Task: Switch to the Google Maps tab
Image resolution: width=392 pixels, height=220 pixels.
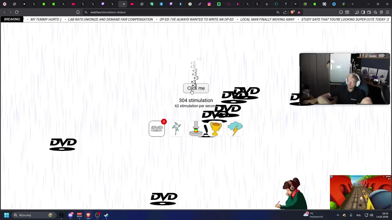Action: (344, 4)
